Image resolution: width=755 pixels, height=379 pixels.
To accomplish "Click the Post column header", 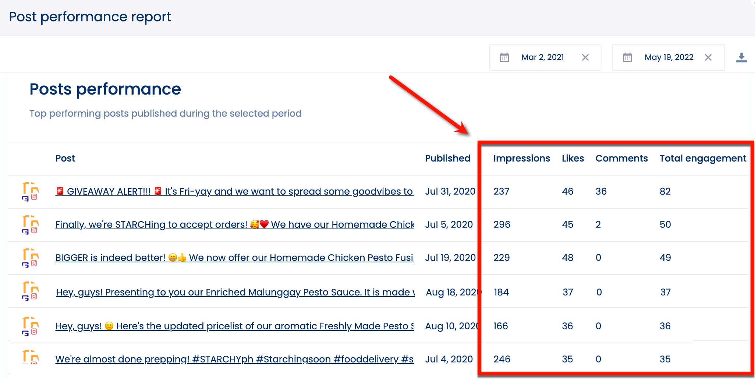I will coord(65,158).
